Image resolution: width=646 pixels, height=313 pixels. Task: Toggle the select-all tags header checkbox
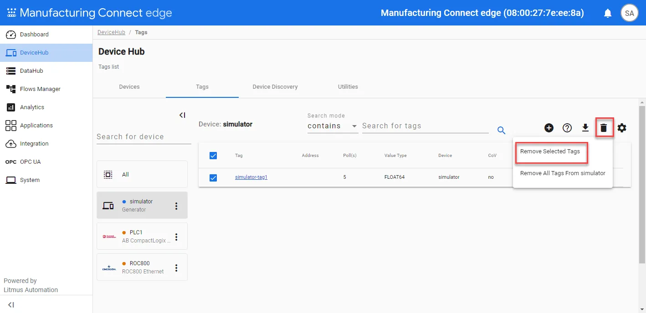coord(213,156)
